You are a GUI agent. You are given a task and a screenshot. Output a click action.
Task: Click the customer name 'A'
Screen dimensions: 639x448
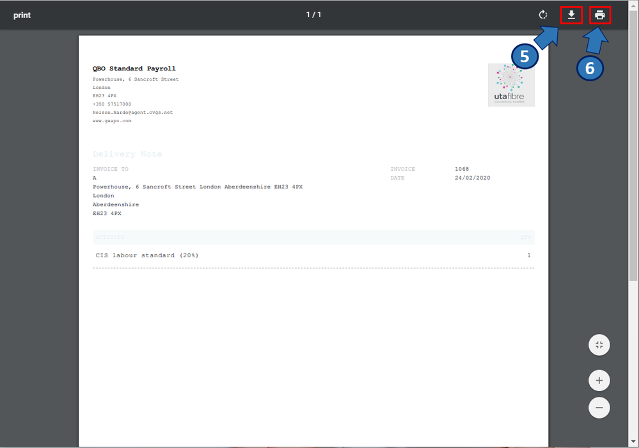click(x=95, y=178)
